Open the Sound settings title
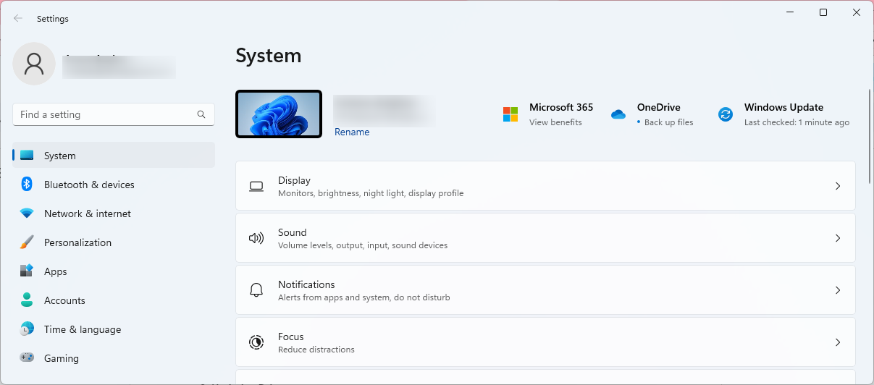The image size is (874, 385). point(292,232)
